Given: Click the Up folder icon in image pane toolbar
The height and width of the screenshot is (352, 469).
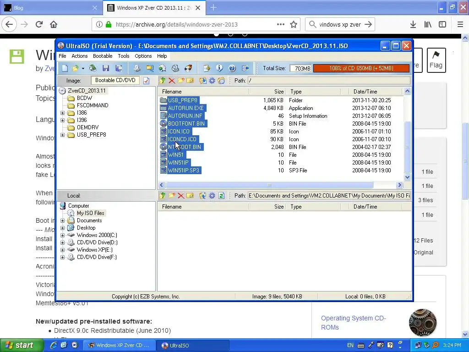Looking at the screenshot, I should pyautogui.click(x=163, y=81).
